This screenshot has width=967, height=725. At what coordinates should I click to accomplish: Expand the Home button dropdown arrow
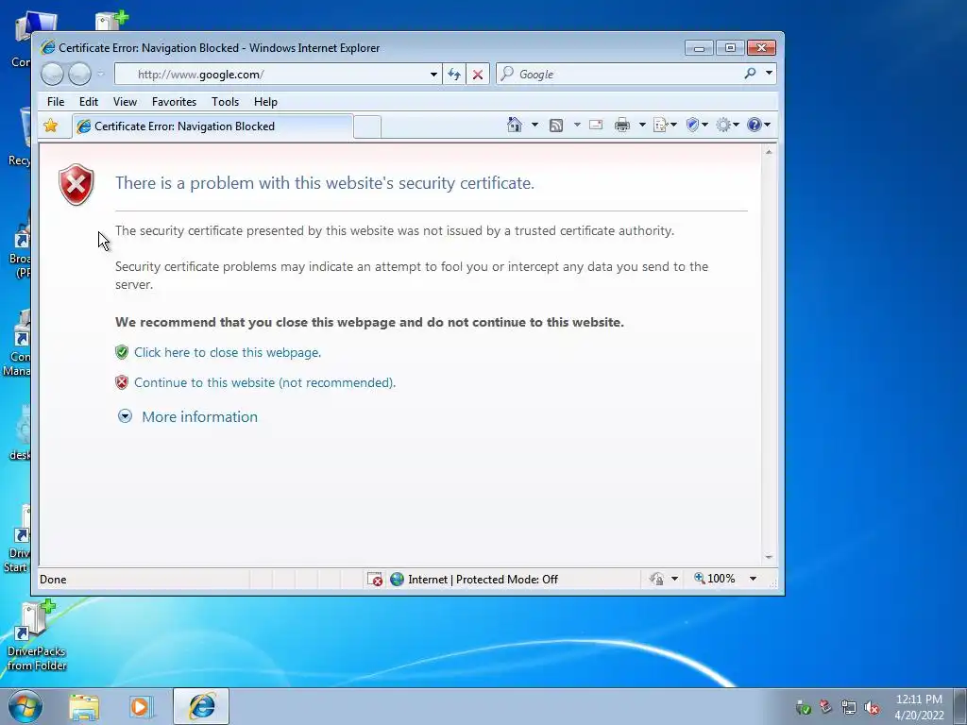(x=534, y=126)
